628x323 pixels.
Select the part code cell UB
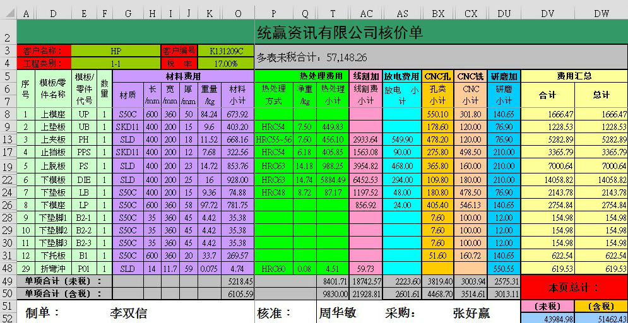84,127
